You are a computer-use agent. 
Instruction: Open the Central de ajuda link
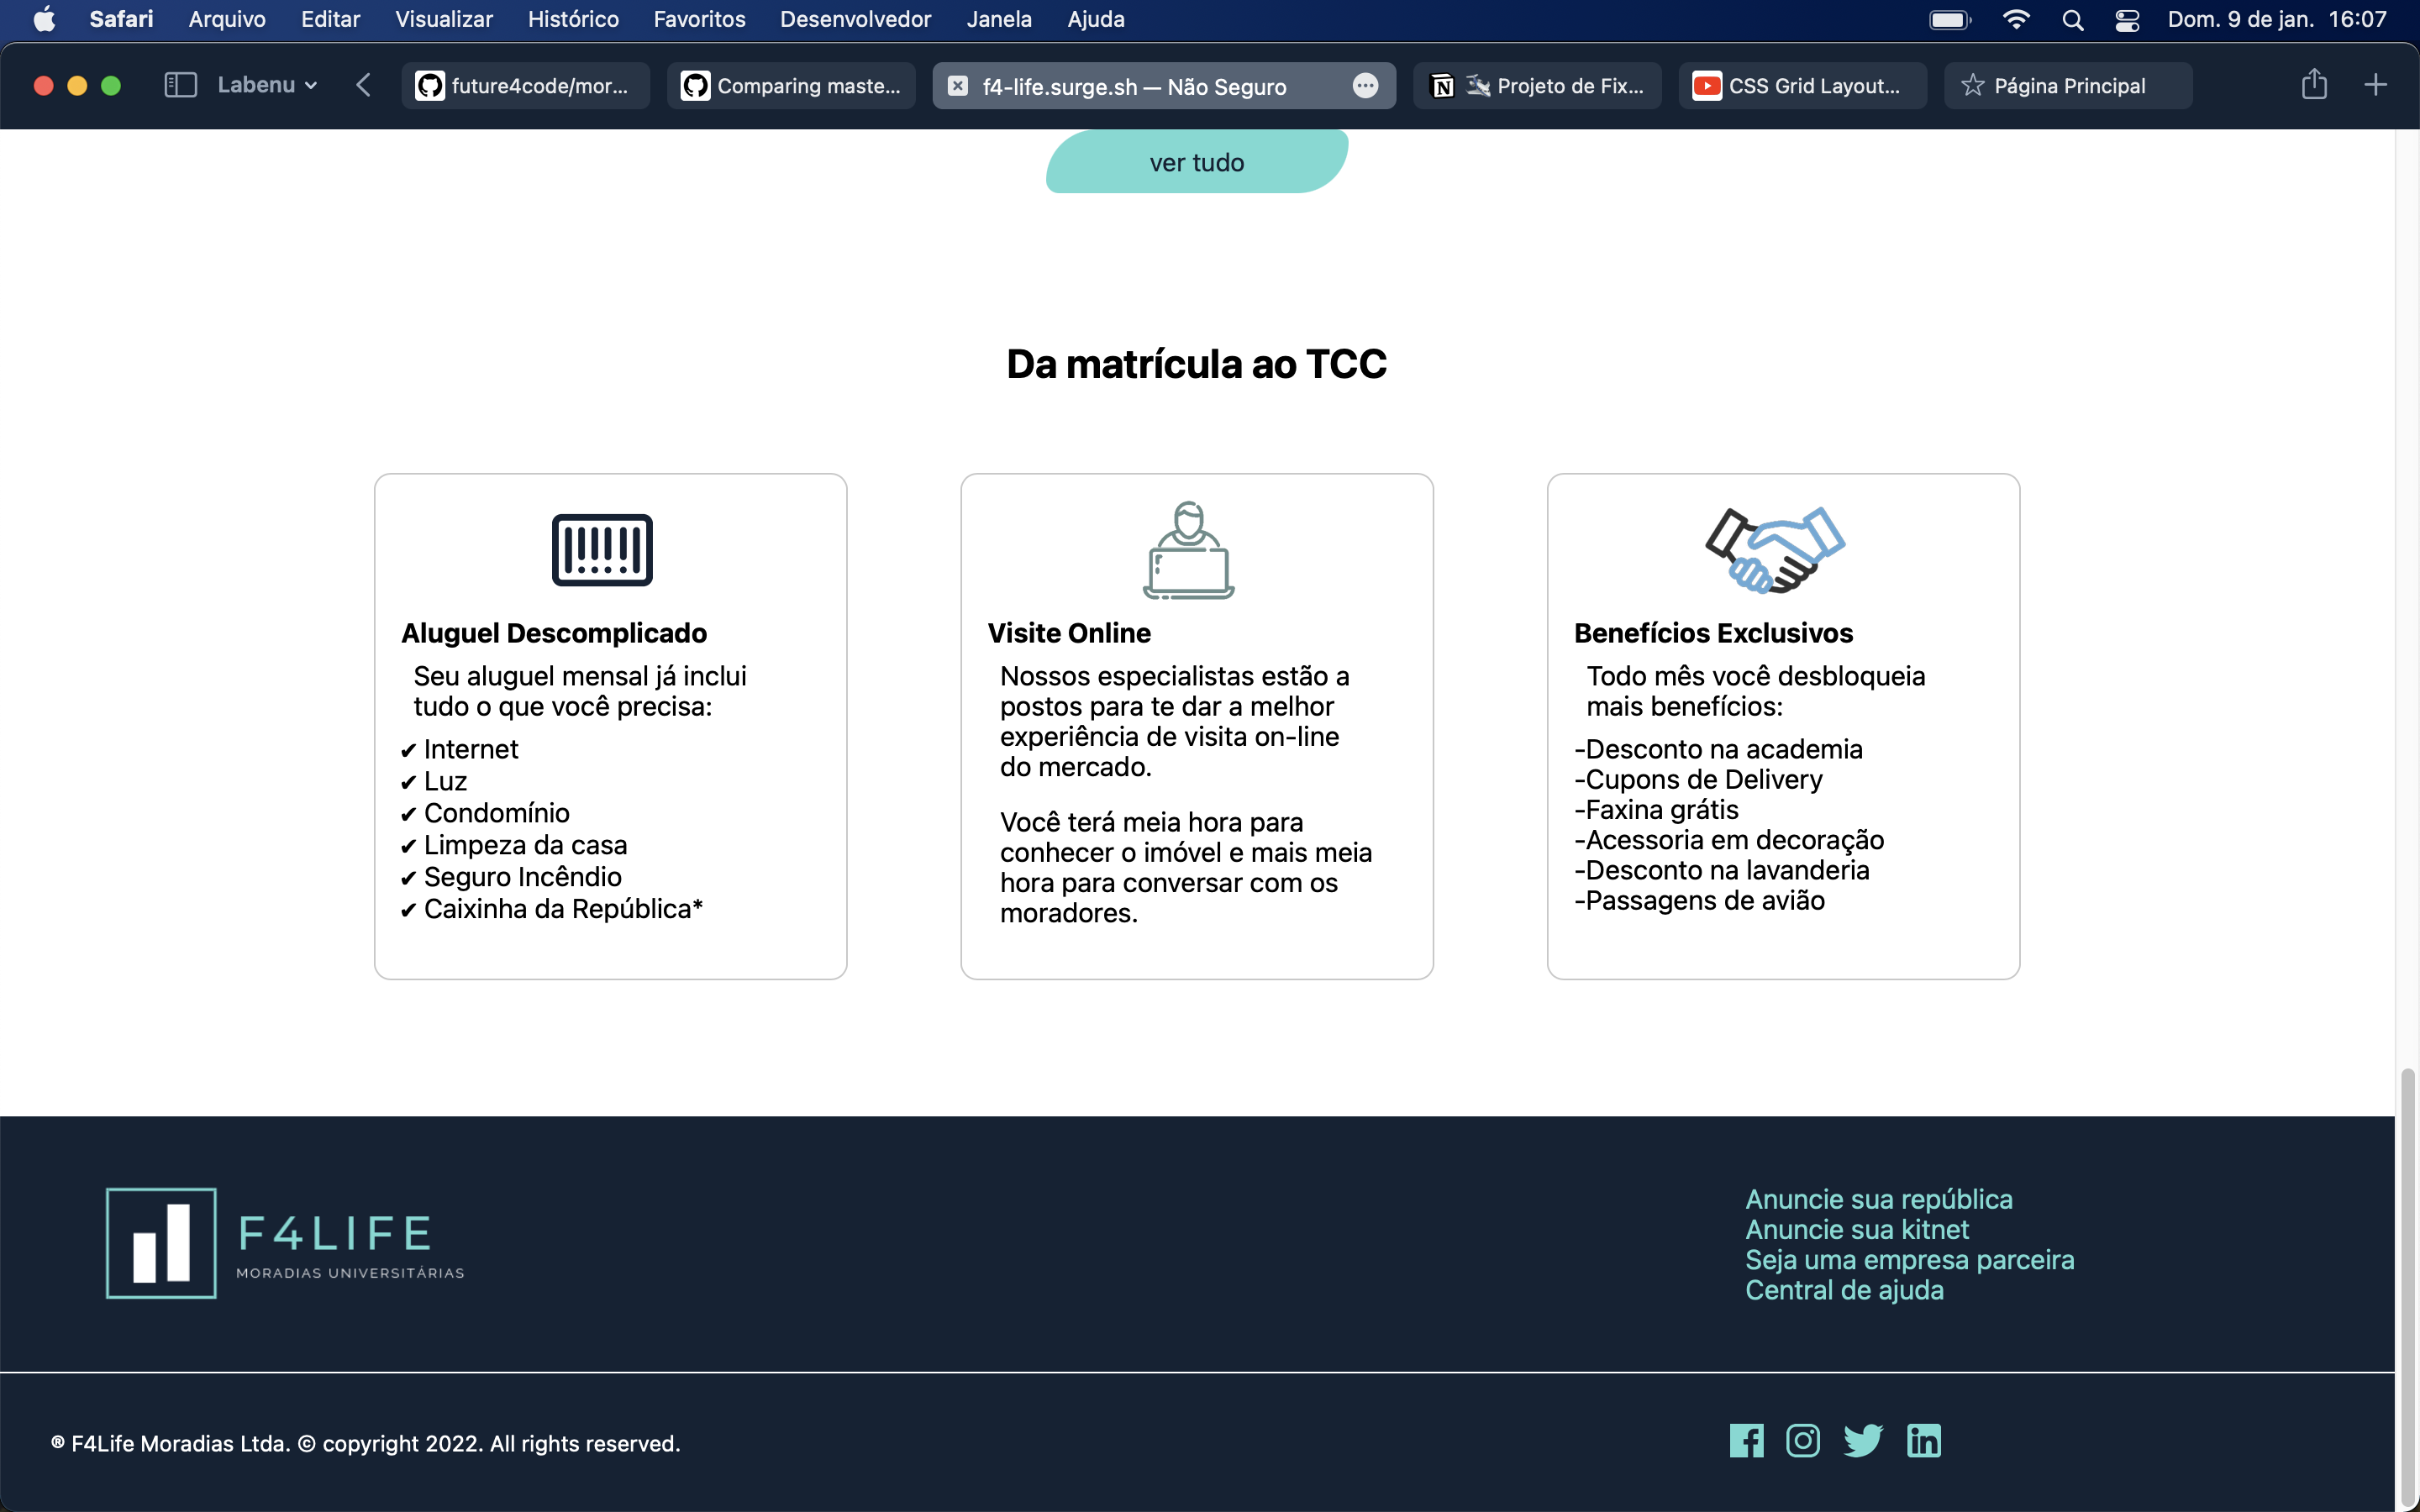[1845, 1290]
